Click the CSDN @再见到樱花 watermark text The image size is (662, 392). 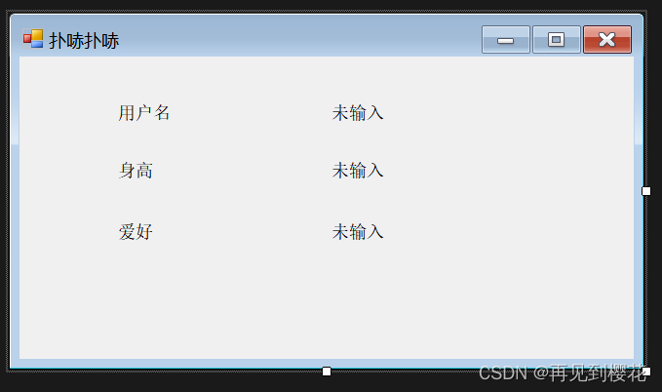(562, 373)
